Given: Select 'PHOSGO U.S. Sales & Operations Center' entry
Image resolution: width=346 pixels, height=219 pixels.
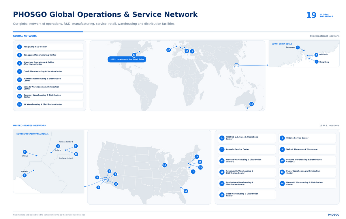Looking at the screenshot, I should (x=247, y=138).
